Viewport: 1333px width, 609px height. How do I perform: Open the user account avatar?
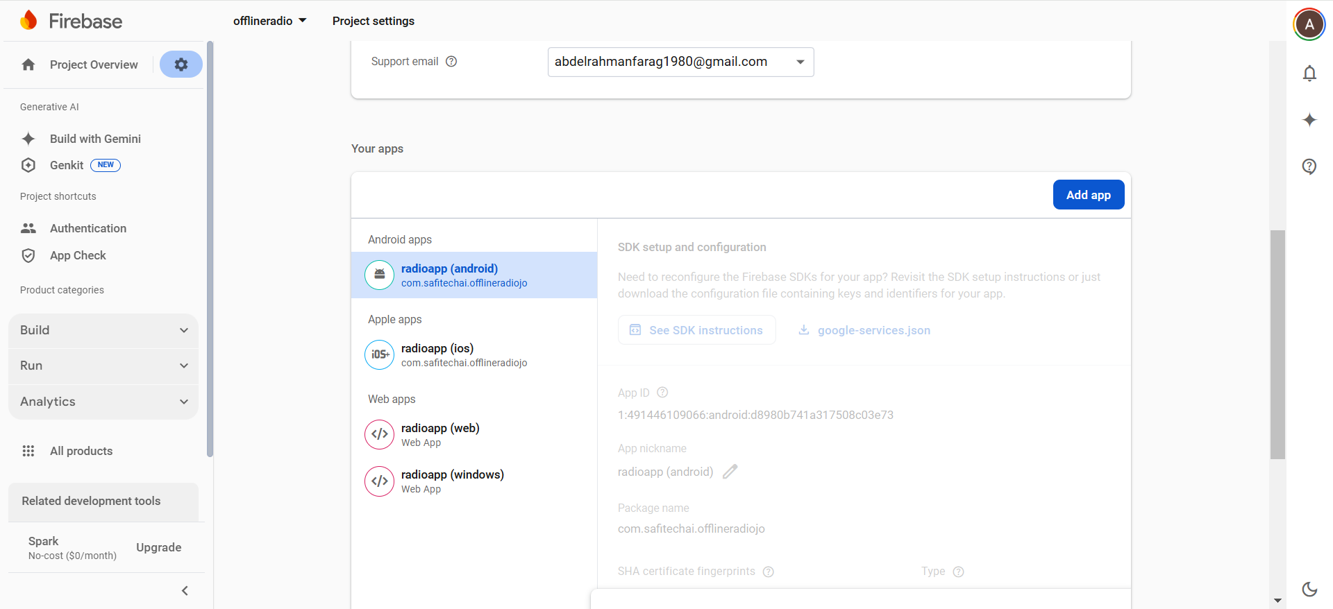1309,24
